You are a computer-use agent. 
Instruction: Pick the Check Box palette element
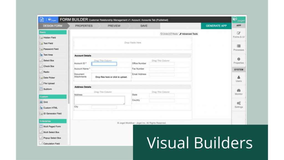click(x=49, y=66)
